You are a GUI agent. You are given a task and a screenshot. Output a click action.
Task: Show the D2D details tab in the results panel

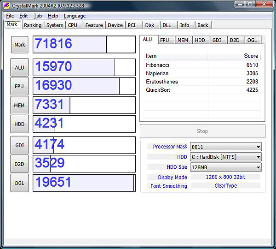click(x=236, y=40)
